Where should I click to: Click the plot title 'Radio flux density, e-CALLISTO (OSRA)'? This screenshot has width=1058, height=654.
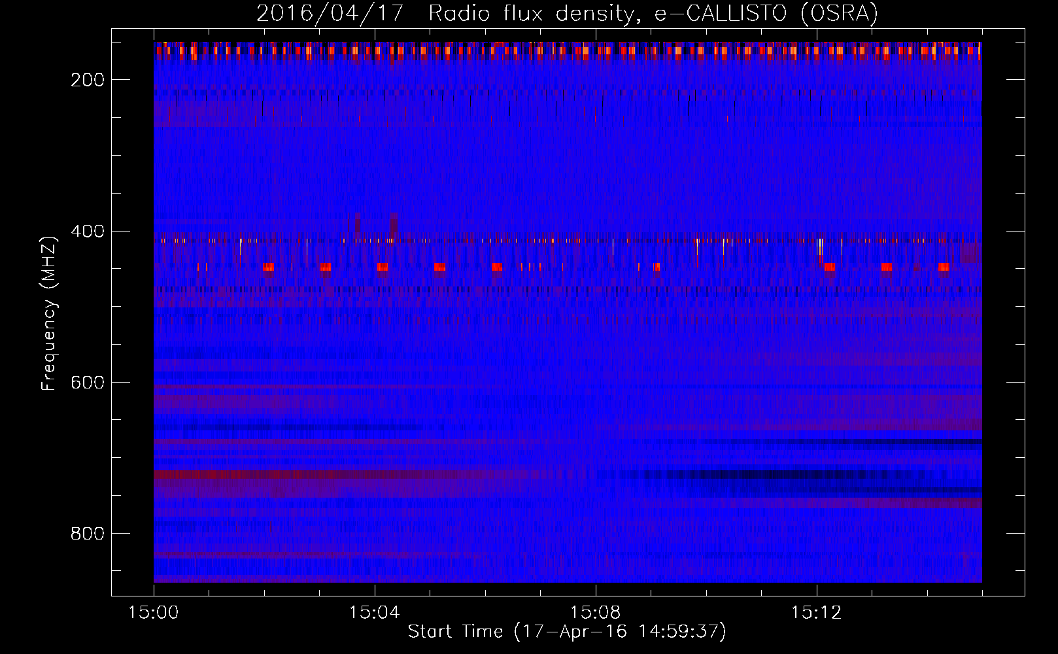tap(653, 13)
